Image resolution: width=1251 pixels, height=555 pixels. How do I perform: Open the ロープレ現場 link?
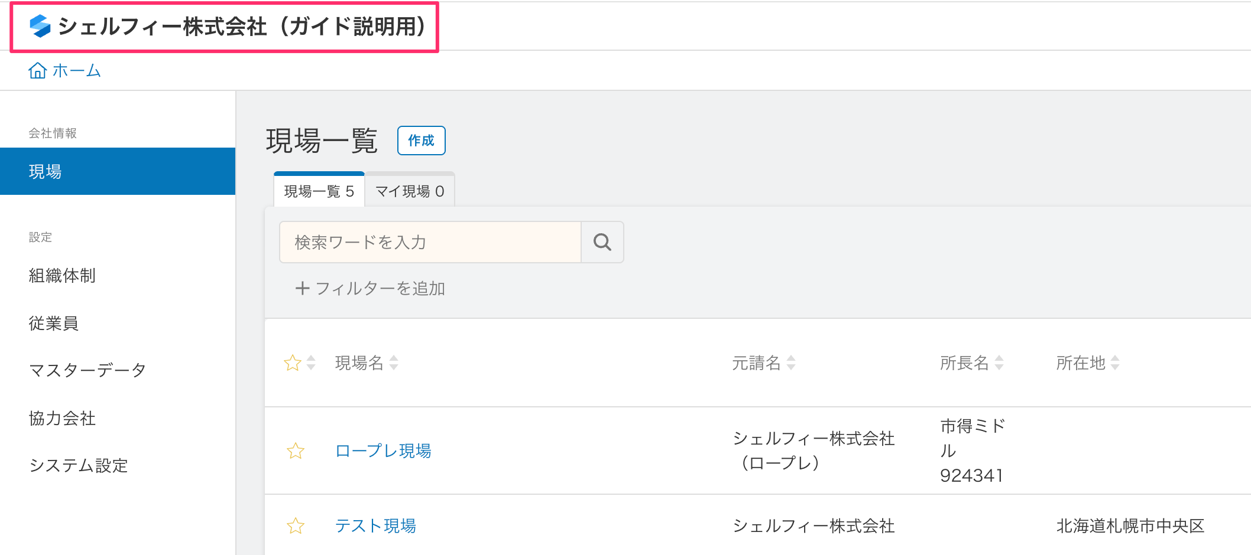tap(383, 451)
